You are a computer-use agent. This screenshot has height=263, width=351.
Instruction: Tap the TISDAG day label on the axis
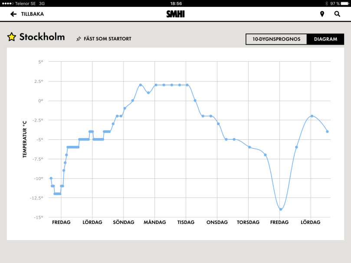click(186, 222)
